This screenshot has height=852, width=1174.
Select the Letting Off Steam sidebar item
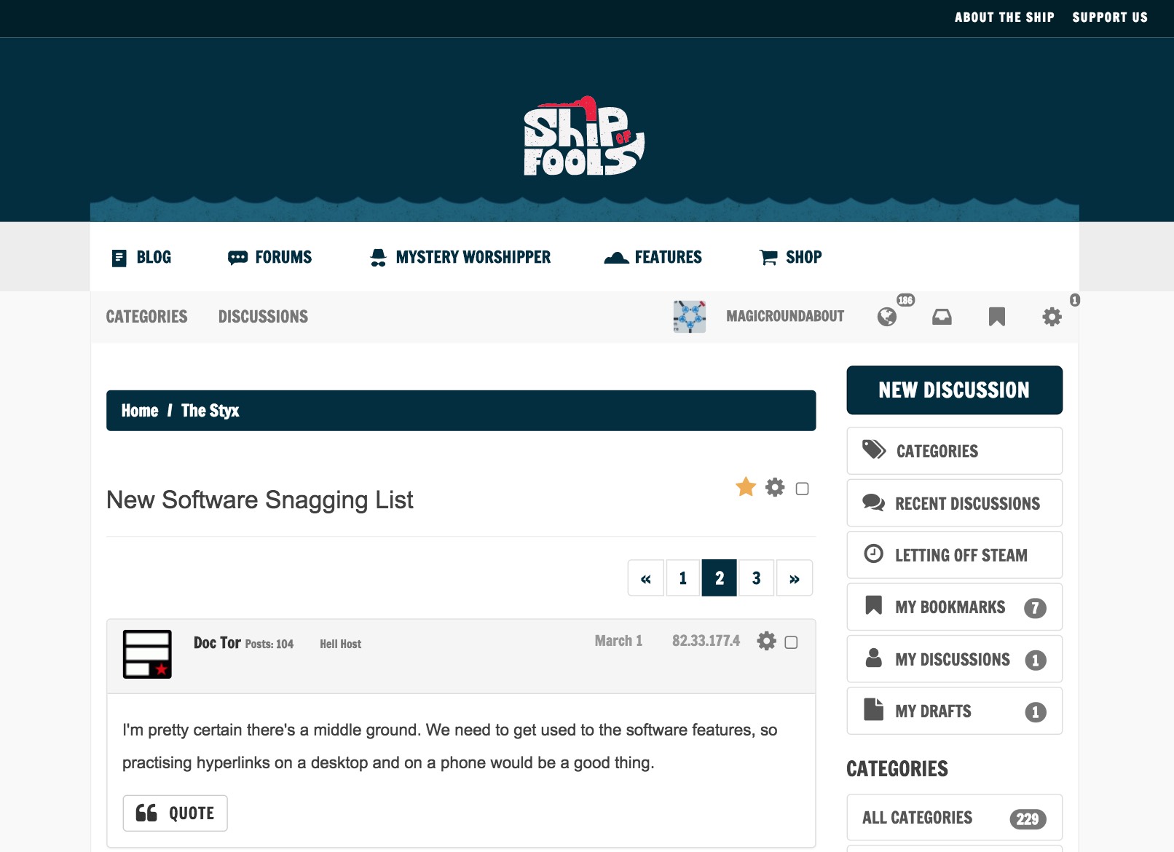click(x=954, y=555)
